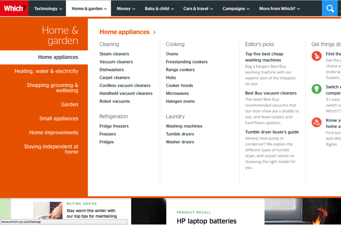Viewport: 341px width, 225px height.
Task: Click the arrow beside Home appliances heading
Action: (155, 33)
